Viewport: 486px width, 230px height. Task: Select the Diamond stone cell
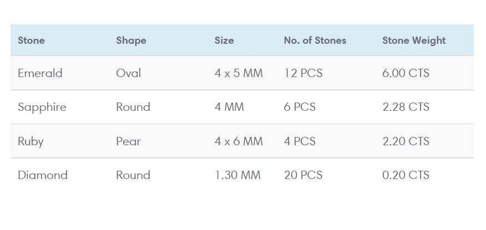click(43, 175)
